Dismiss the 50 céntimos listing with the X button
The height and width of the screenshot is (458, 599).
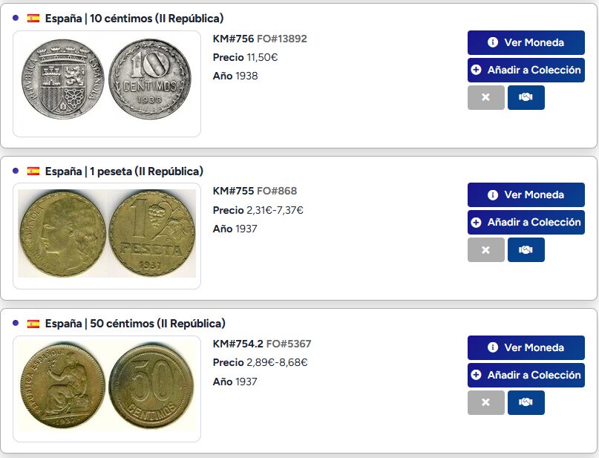(x=486, y=402)
